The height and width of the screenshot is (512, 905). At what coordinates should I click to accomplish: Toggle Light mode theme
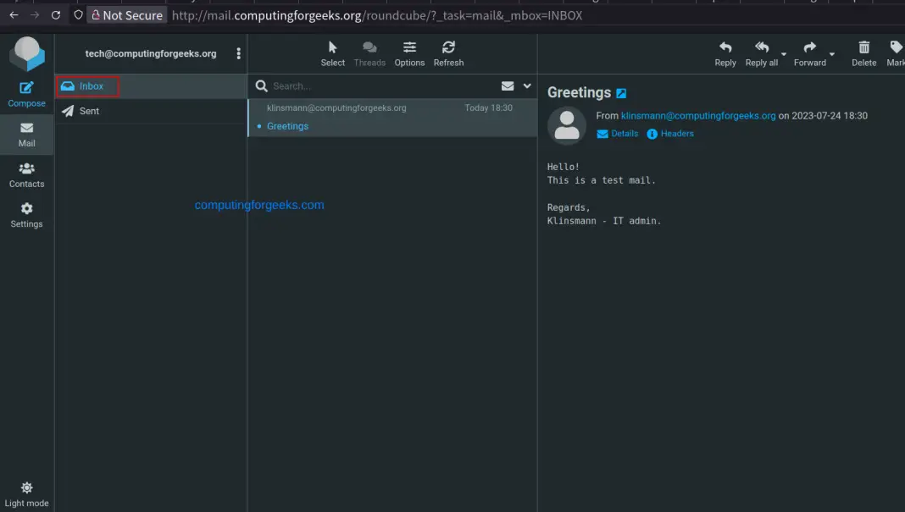click(x=26, y=494)
